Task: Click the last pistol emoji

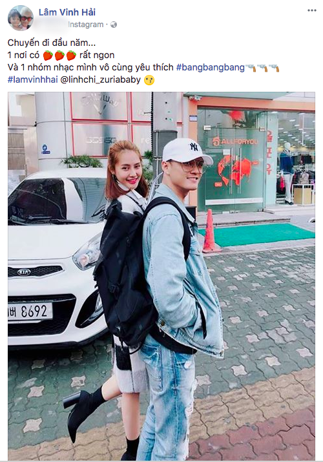Action: pyautogui.click(x=273, y=68)
